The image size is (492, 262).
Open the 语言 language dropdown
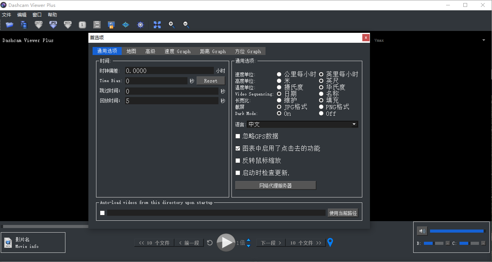(x=302, y=125)
